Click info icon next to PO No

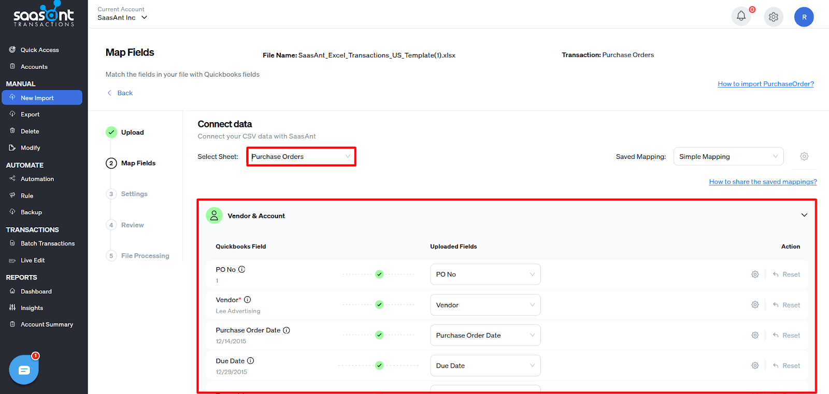(x=241, y=269)
